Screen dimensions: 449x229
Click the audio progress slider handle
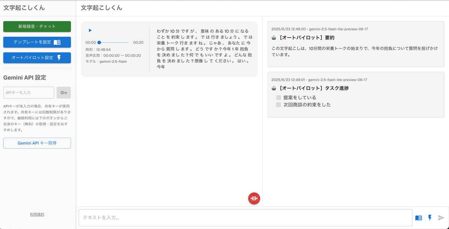click(x=99, y=43)
